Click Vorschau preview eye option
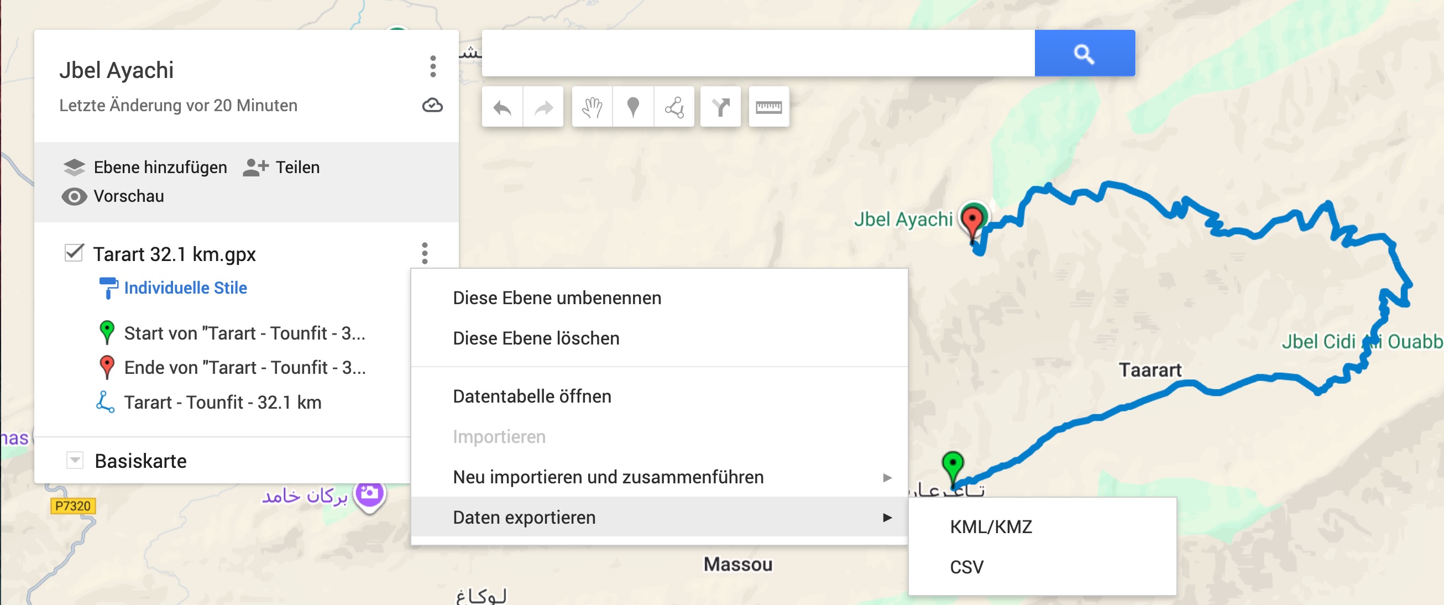The height and width of the screenshot is (605, 1444). 113,196
